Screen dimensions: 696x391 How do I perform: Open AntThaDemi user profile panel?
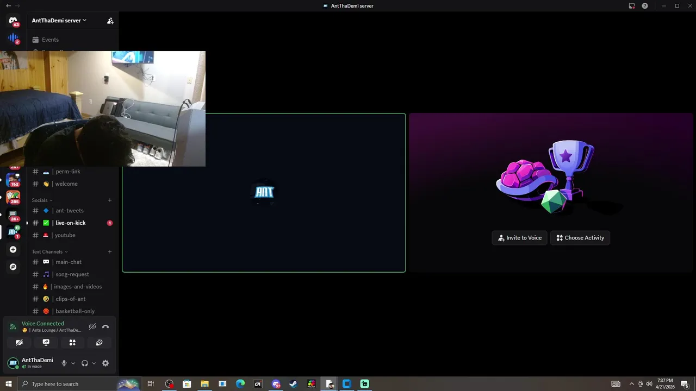point(30,363)
